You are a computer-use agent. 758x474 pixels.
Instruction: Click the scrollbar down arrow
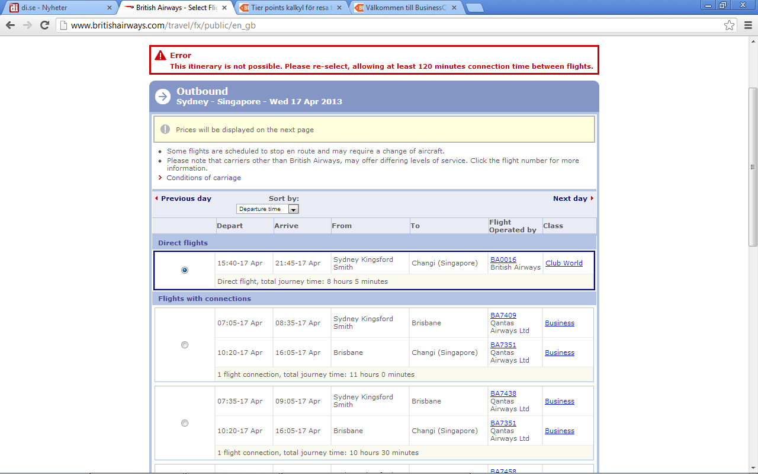click(x=753, y=469)
